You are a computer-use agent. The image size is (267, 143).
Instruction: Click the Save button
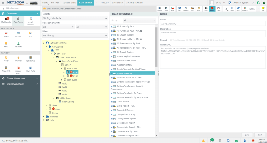coord(247,135)
